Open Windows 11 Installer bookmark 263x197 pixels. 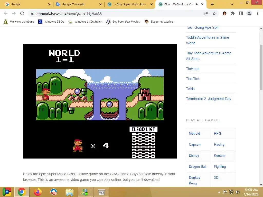coord(85,22)
